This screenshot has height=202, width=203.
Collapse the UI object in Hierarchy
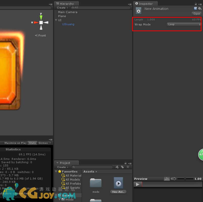(x=56, y=20)
